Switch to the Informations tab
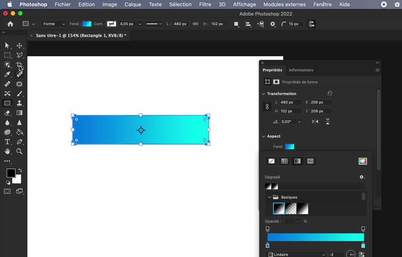Viewport: 402px width, 257px height. 301,70
